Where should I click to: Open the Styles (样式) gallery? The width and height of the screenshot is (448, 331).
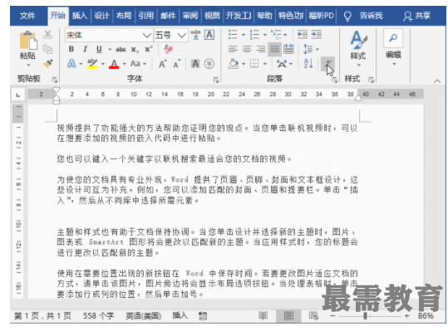(358, 47)
